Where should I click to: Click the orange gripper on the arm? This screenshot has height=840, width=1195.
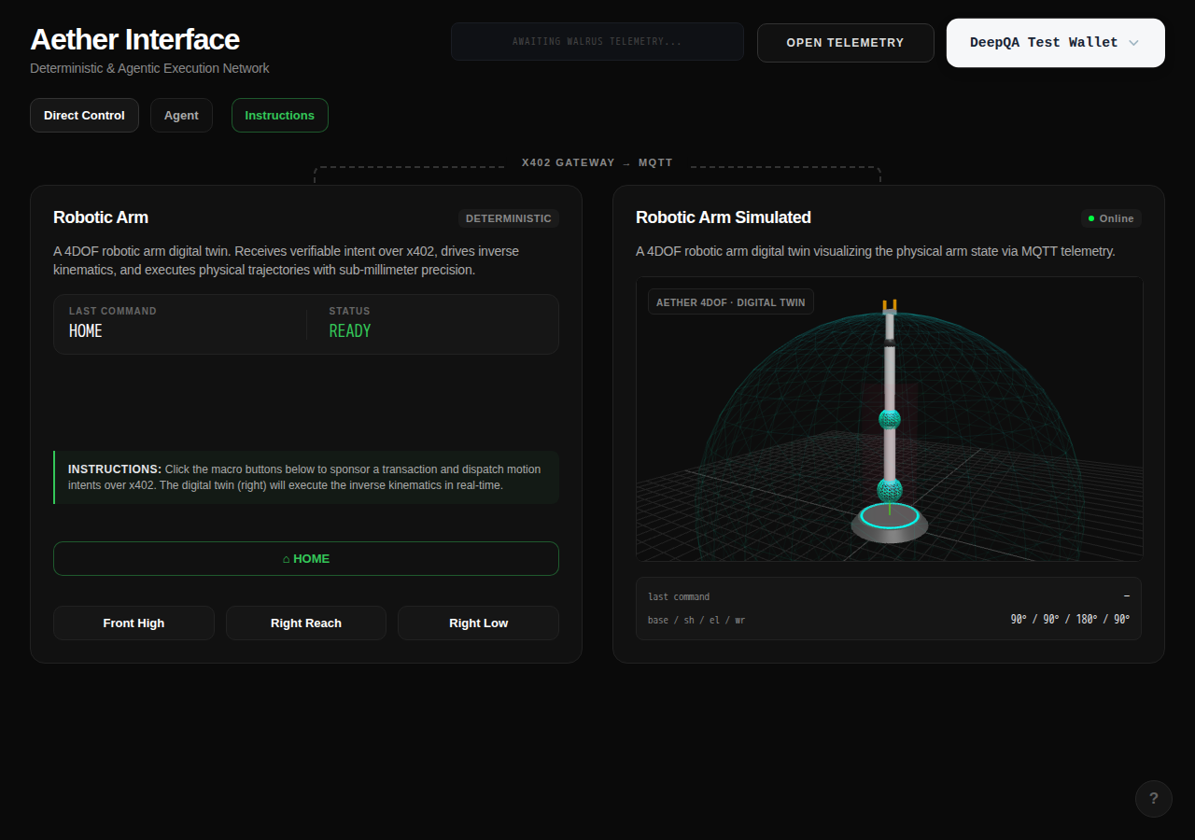point(889,305)
